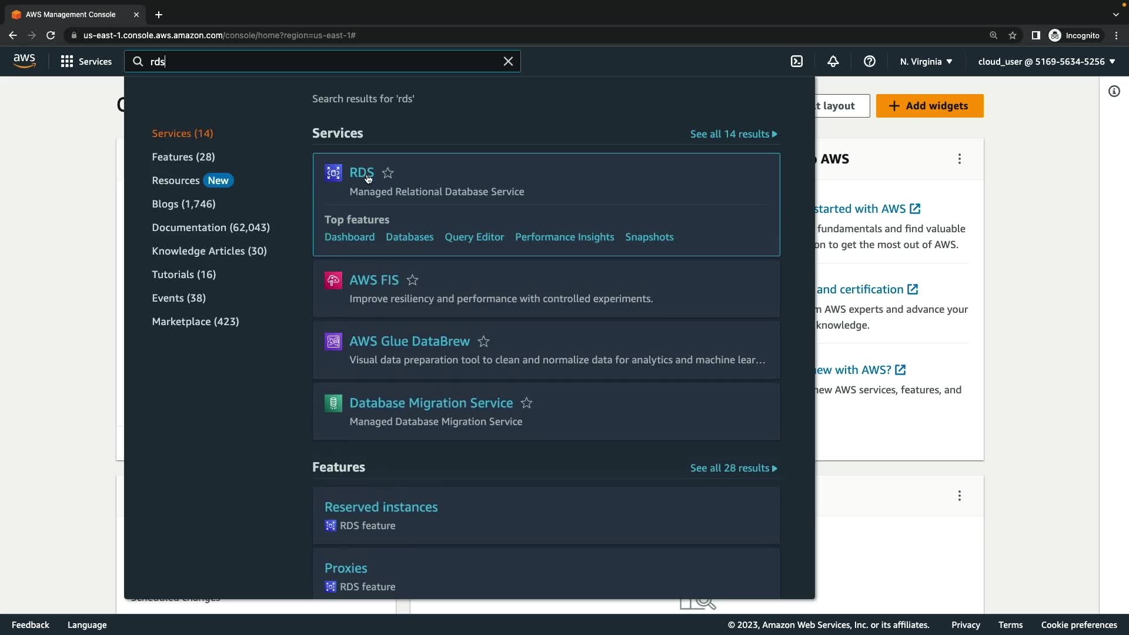This screenshot has height=635, width=1129.
Task: Select the Features (28) category
Action: [x=183, y=157]
